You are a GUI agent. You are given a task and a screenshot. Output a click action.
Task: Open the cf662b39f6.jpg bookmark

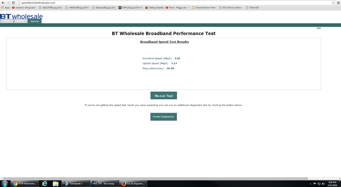pos(77,8)
